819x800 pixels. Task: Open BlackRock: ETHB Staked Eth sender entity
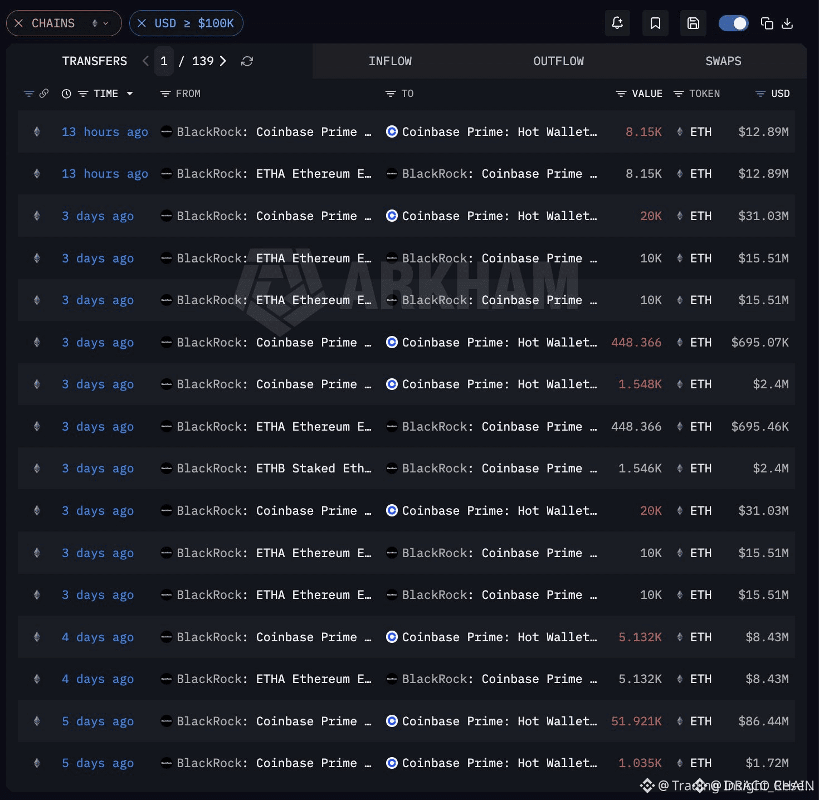pos(274,469)
